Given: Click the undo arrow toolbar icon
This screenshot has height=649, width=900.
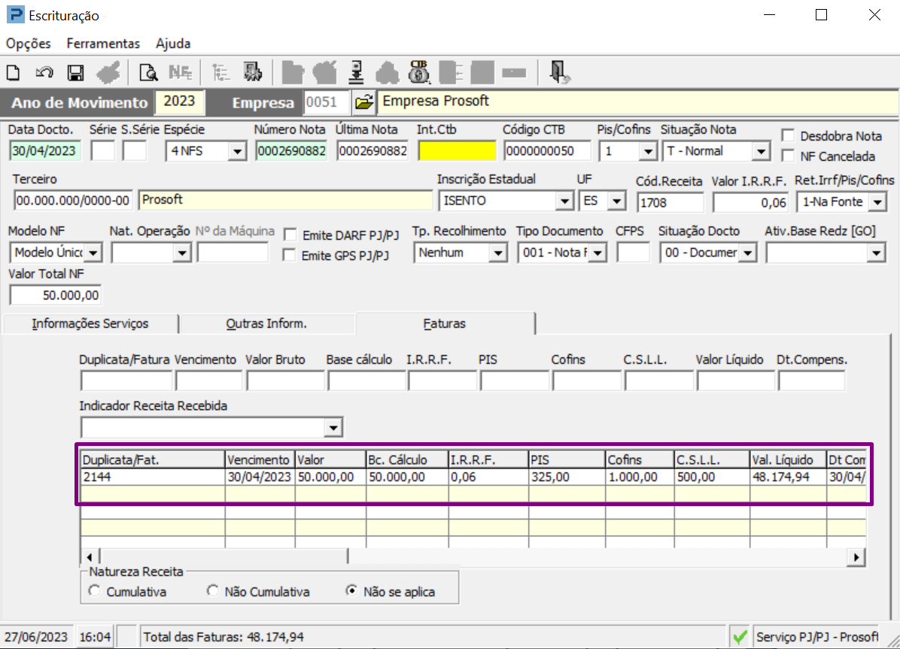Looking at the screenshot, I should [44, 73].
